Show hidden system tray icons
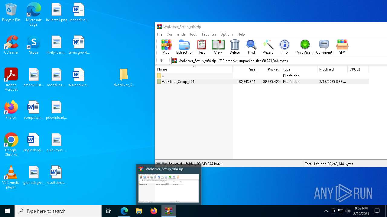The width and height of the screenshot is (387, 217). [326, 211]
